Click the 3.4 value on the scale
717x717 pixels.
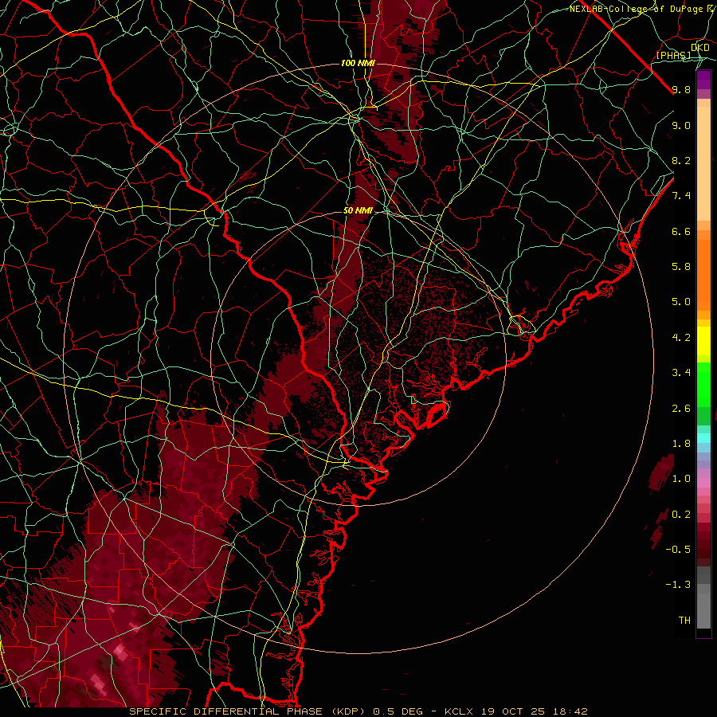(x=681, y=373)
